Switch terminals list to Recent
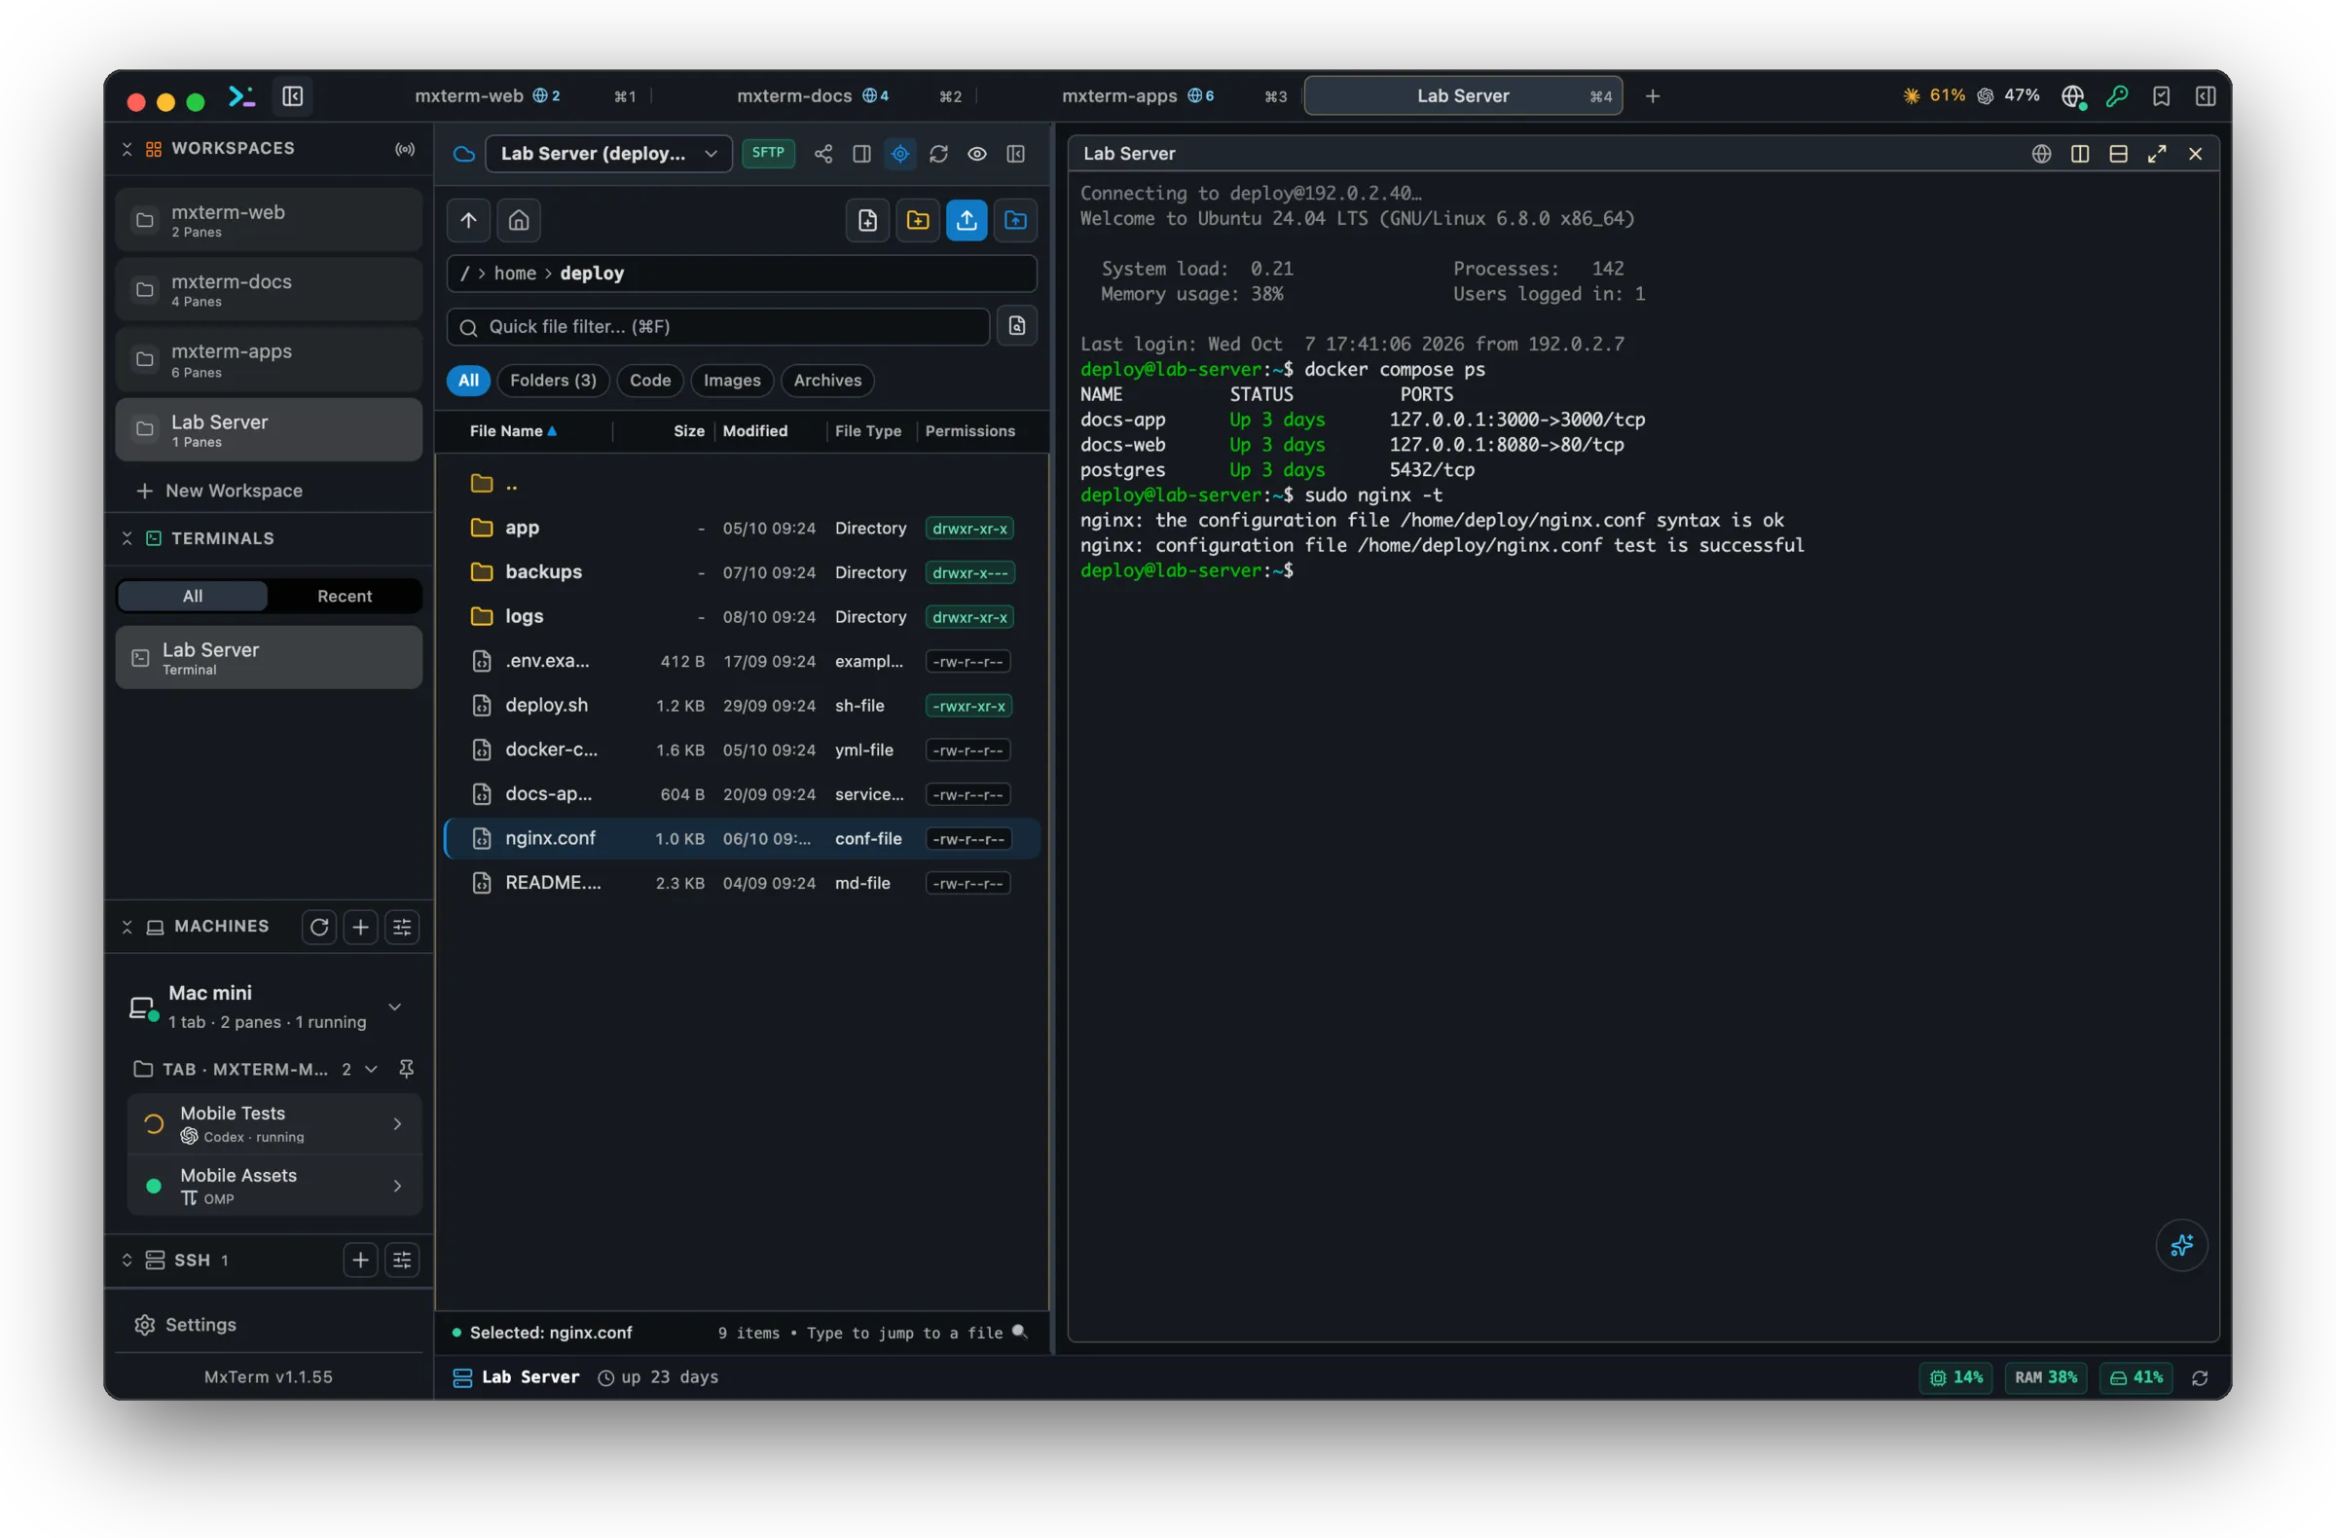Viewport: 2336px width, 1538px height. tap(345, 596)
